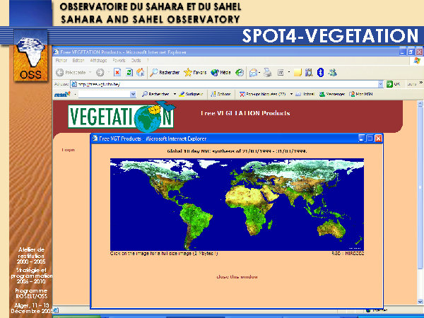This screenshot has width=424, height=318.
Task: Click the scroll up arrow of main page
Action: [x=420, y=103]
